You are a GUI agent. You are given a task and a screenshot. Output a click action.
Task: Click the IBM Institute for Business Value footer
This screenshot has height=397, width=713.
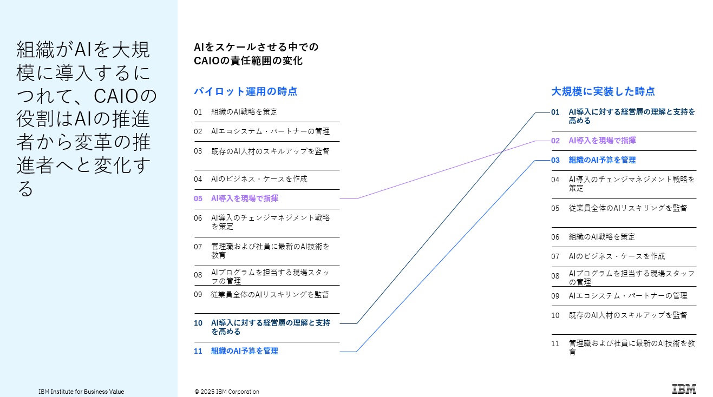click(81, 392)
